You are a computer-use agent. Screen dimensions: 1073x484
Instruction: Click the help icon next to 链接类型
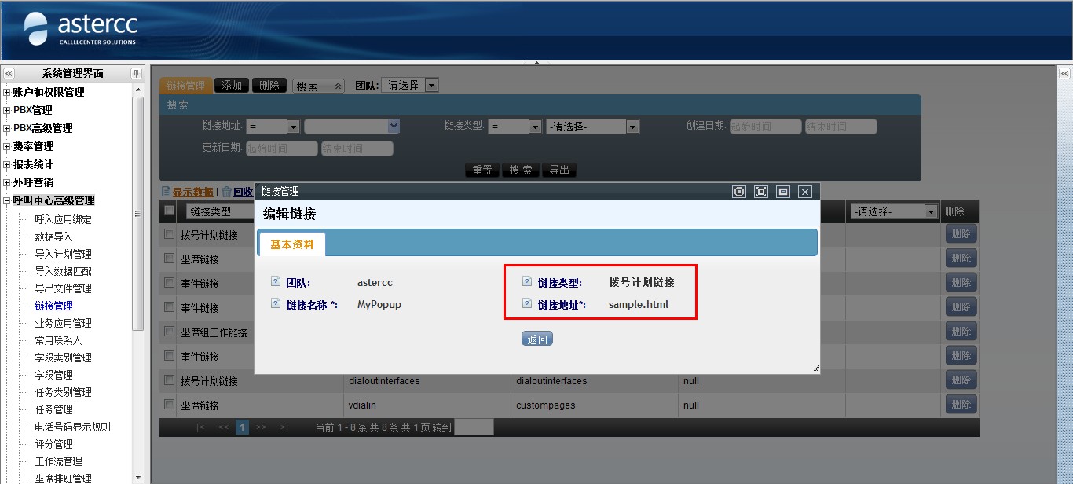526,282
